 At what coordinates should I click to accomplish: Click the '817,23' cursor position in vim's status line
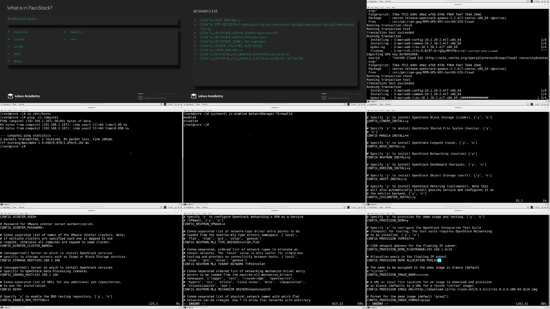click(338, 304)
